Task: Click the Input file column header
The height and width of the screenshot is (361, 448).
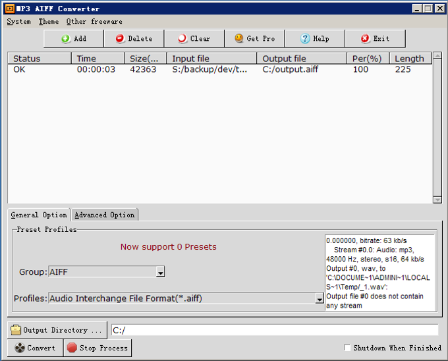Action: pos(211,58)
